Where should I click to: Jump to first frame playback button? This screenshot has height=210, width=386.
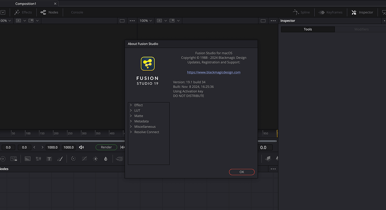[x=122, y=147]
